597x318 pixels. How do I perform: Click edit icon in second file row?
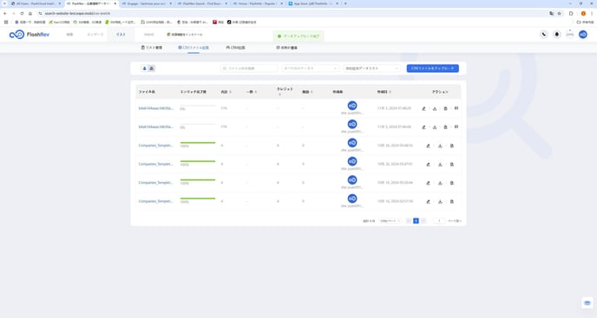point(423,127)
